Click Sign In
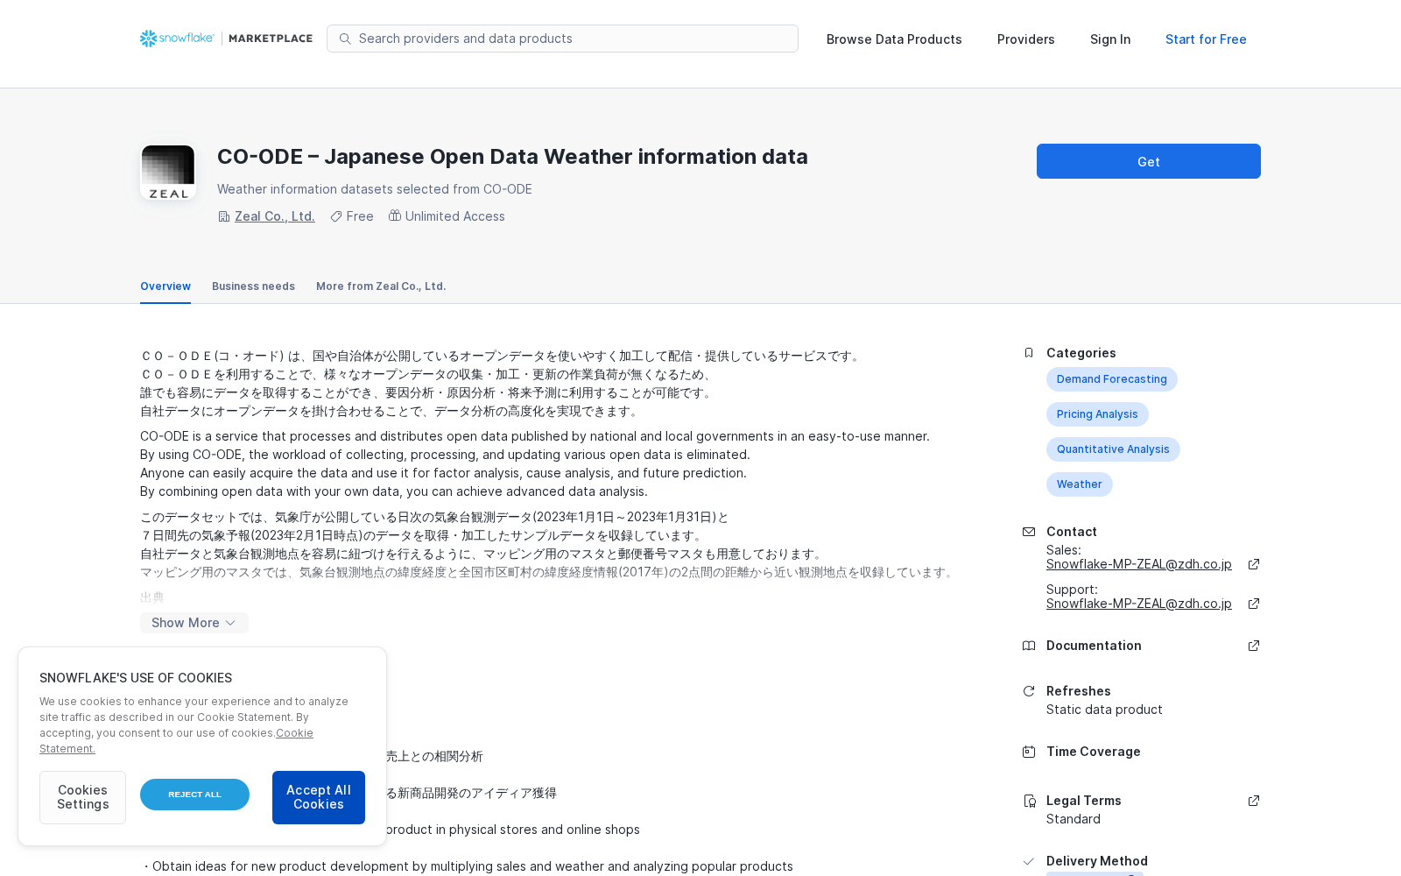 coord(1110,39)
